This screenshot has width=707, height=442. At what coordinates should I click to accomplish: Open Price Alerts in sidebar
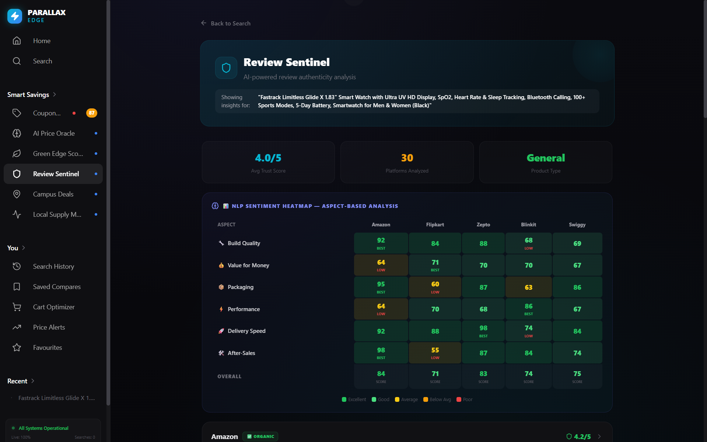(53, 327)
